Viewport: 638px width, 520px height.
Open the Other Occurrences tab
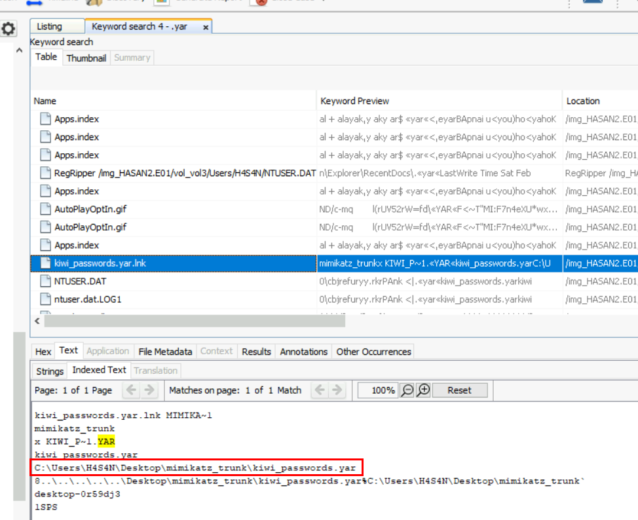click(x=373, y=352)
